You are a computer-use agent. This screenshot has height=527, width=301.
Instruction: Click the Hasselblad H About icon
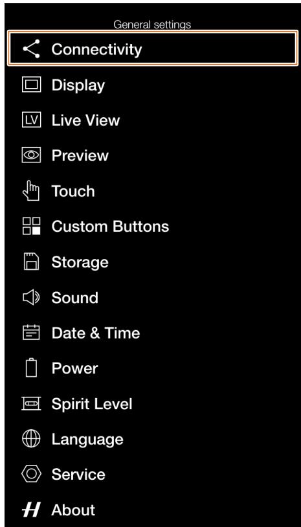pyautogui.click(x=31, y=510)
